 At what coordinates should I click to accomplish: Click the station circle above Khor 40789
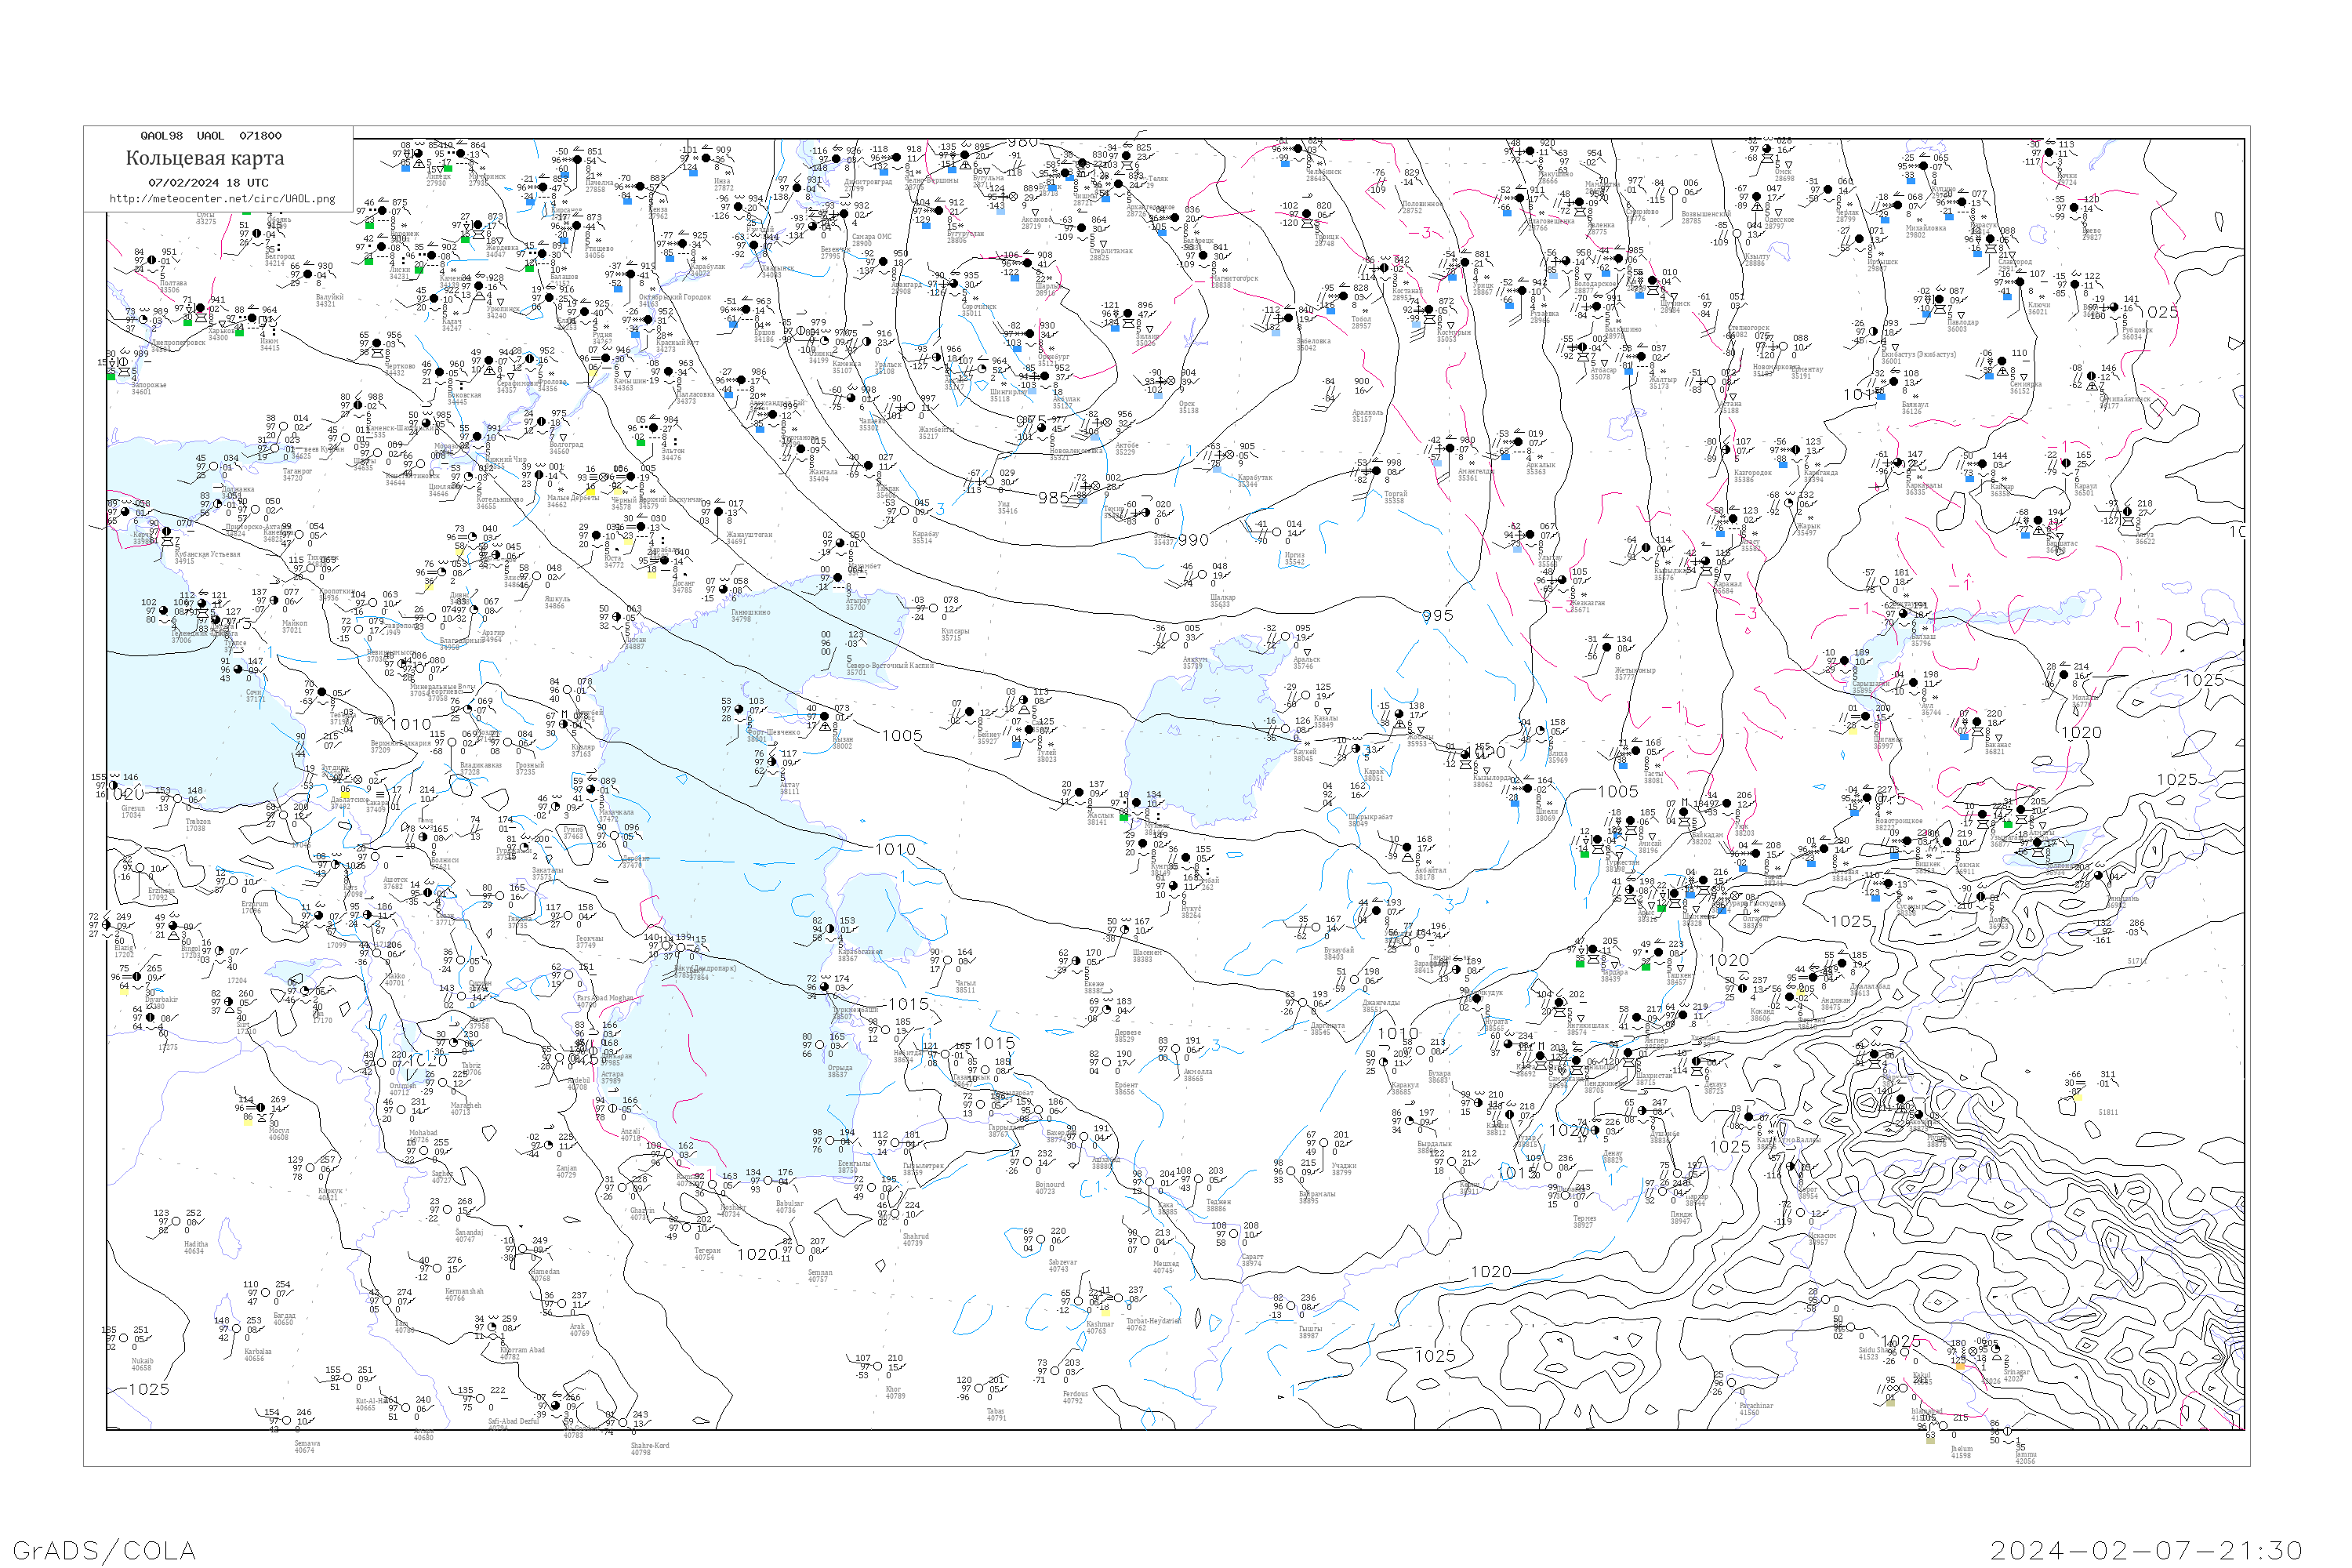click(878, 1366)
